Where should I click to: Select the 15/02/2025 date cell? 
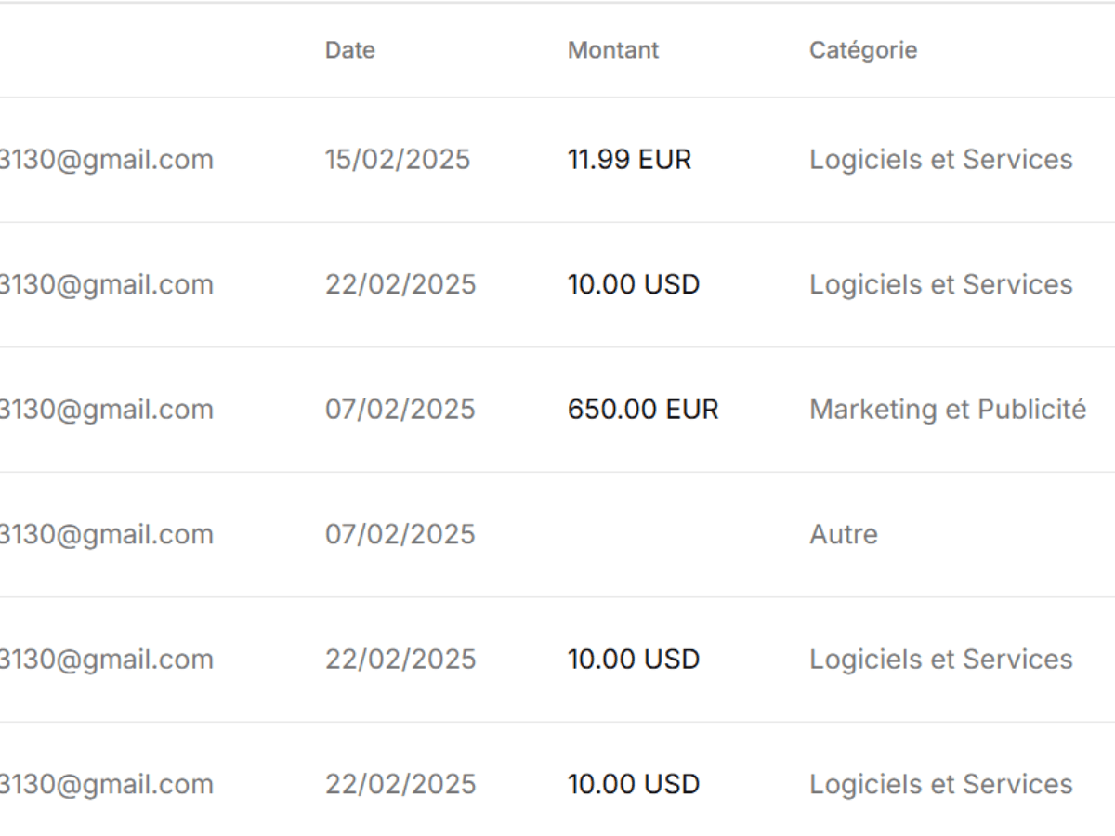click(x=398, y=160)
